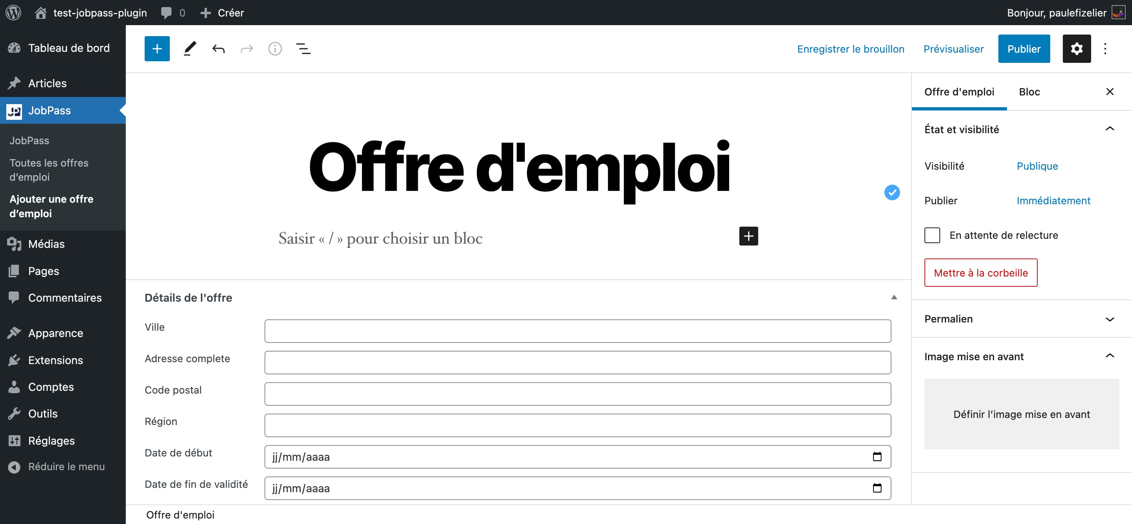Screen dimensions: 1132x524
Task: Collapse the État et visibilité panel
Action: click(1110, 129)
